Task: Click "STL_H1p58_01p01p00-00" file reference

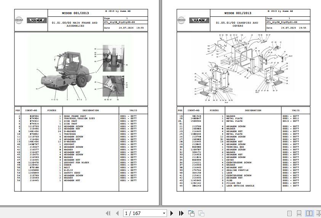Action: [x=119, y=22]
